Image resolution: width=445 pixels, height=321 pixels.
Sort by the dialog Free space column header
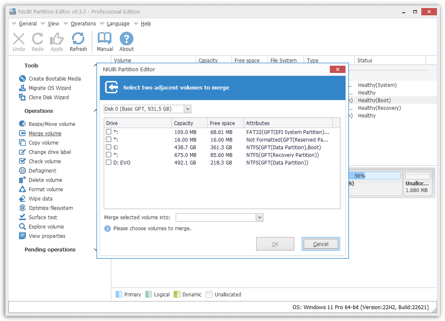pyautogui.click(x=226, y=123)
